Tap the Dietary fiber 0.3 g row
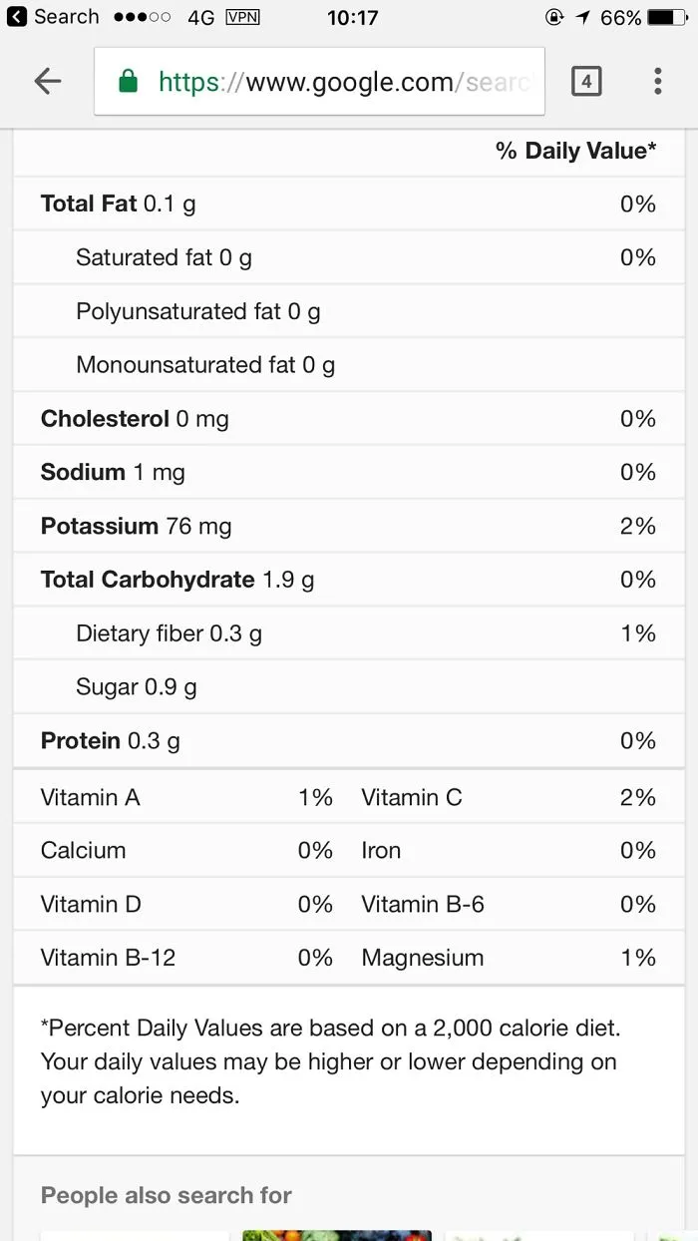 (x=348, y=633)
